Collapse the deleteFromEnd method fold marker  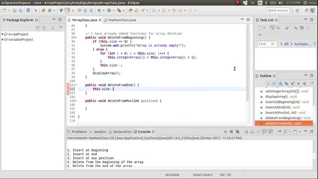76,85
